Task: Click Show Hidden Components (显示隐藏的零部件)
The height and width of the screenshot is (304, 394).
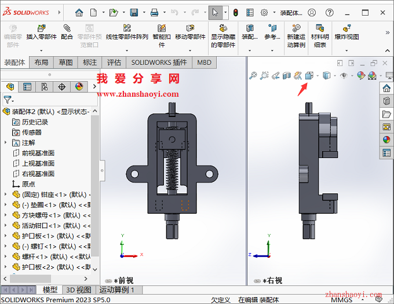Action: click(223, 36)
